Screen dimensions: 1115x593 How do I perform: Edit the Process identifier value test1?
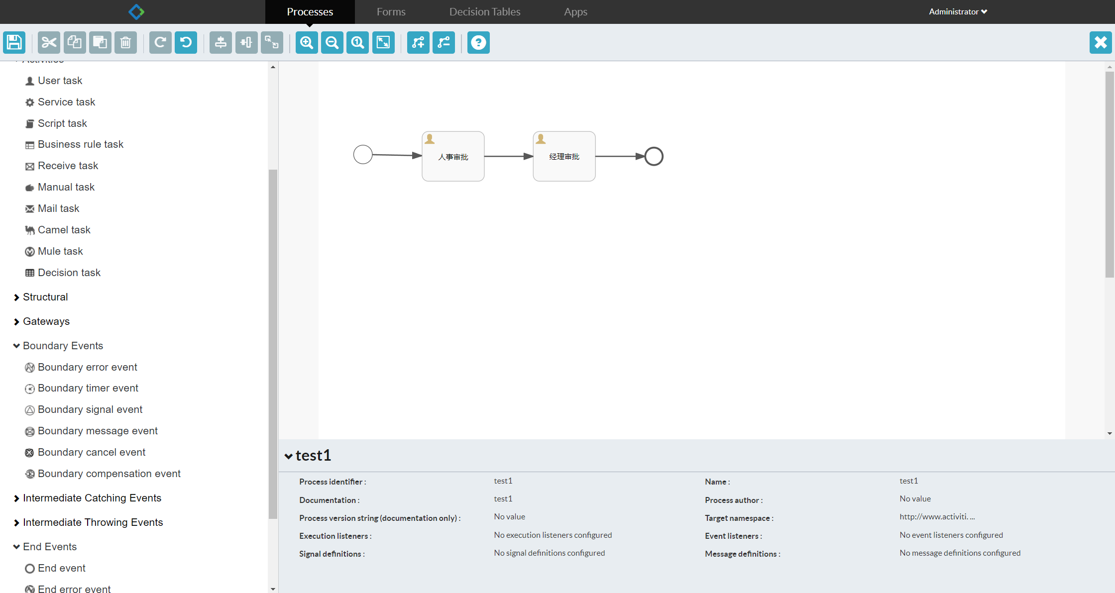pos(503,481)
